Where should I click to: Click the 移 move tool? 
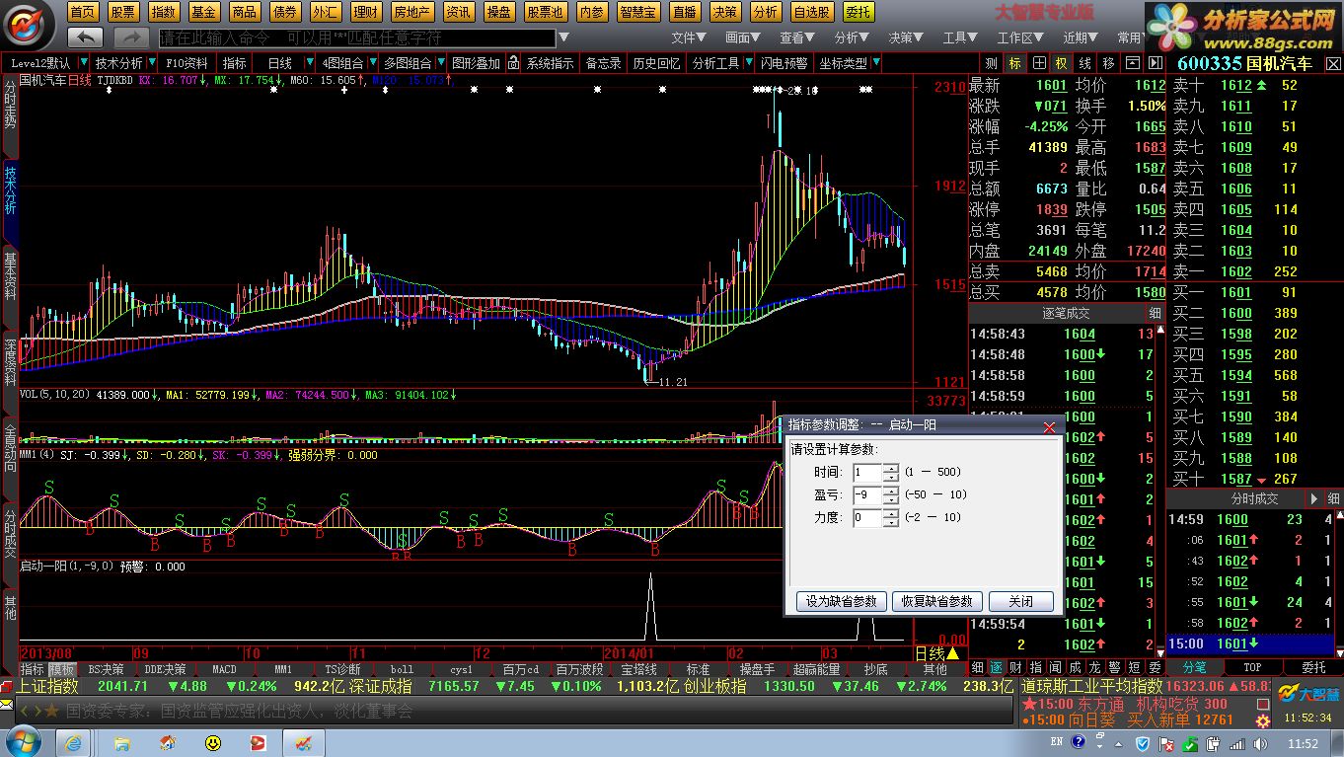tap(1109, 62)
